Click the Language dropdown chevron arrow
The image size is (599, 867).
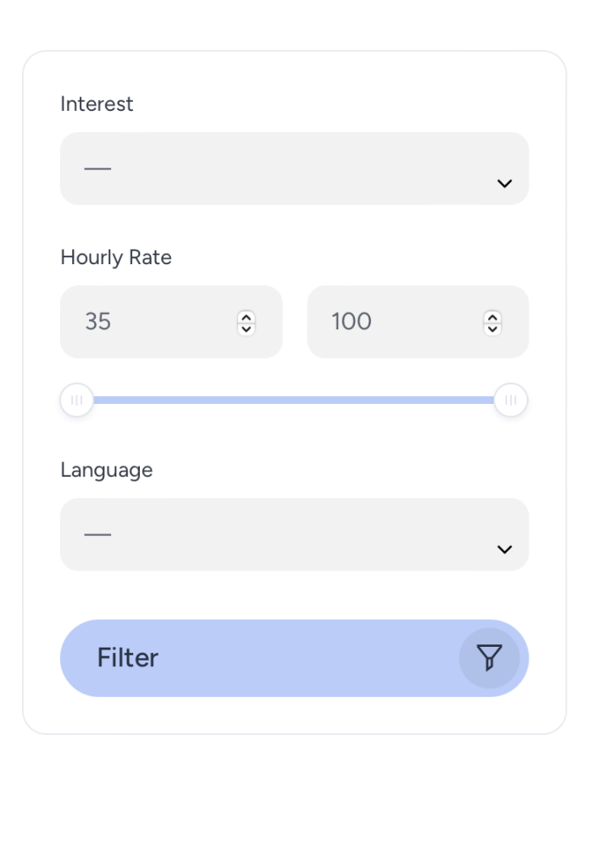(504, 549)
